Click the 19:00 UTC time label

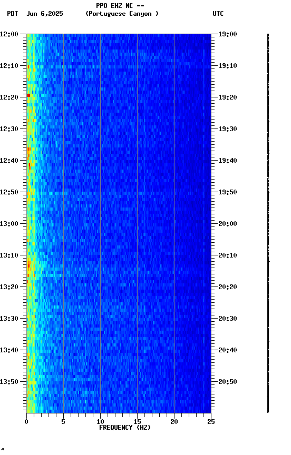click(x=228, y=34)
